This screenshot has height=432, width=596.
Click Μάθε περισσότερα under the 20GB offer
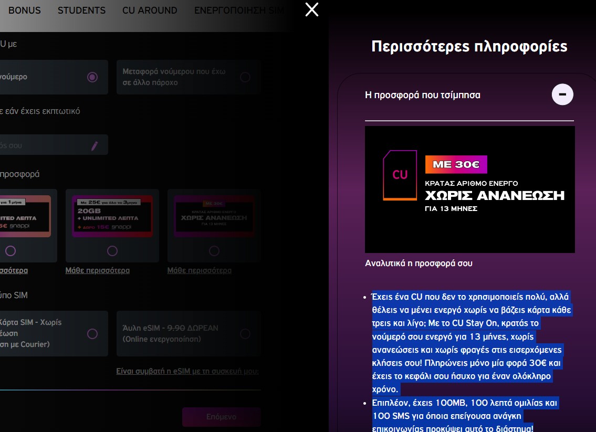pyautogui.click(x=98, y=271)
